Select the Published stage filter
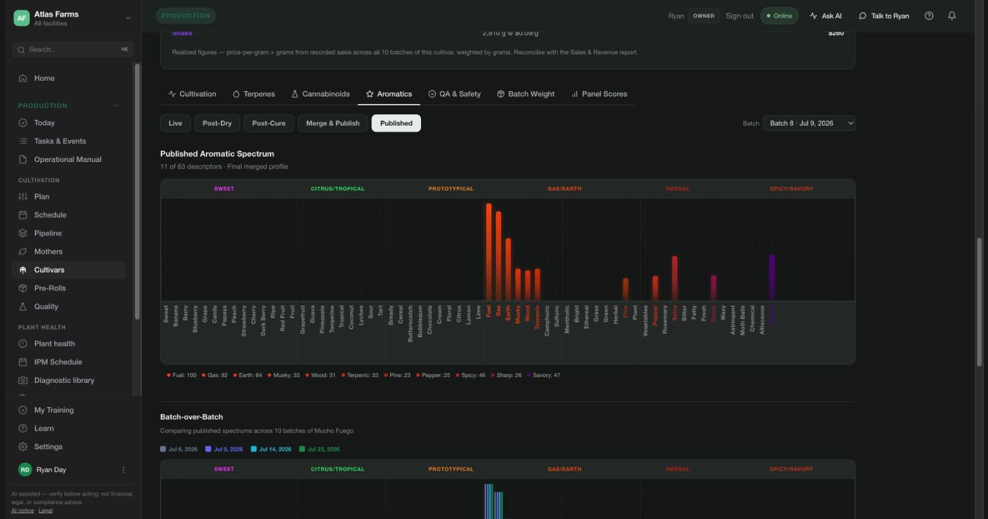The width and height of the screenshot is (988, 519). click(x=396, y=123)
